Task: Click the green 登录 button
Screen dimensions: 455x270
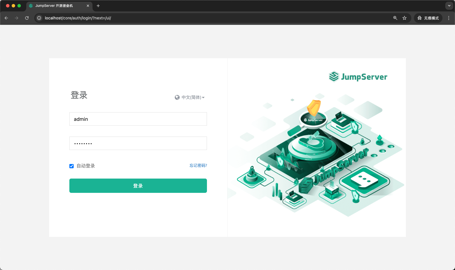Action: [138, 186]
